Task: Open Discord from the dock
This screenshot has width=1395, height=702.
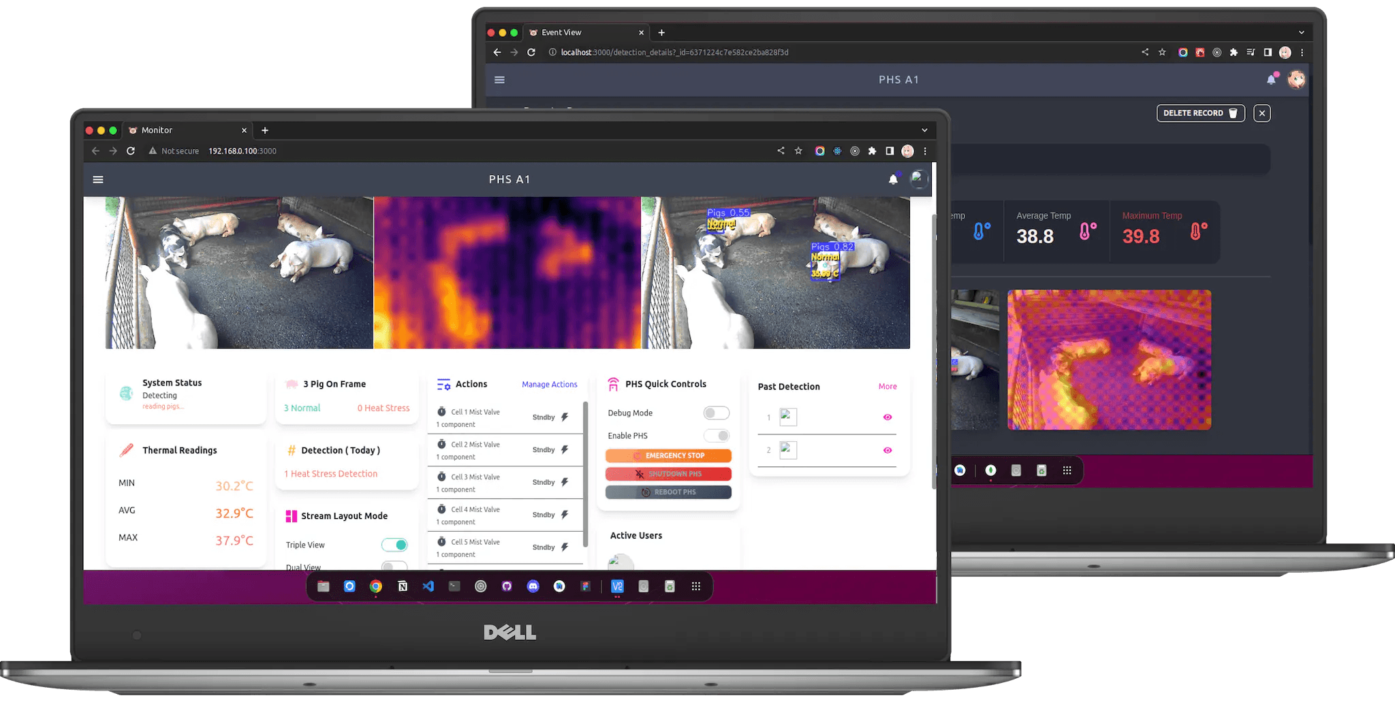Action: (x=533, y=586)
